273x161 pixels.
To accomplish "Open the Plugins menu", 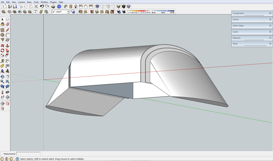I will [x=53, y=2].
